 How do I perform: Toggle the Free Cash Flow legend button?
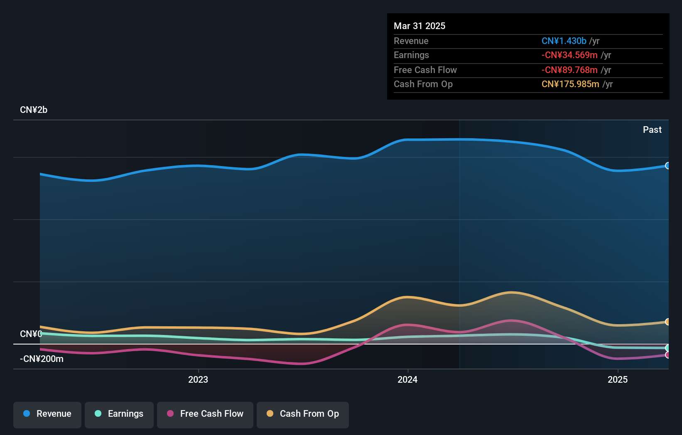click(x=205, y=415)
